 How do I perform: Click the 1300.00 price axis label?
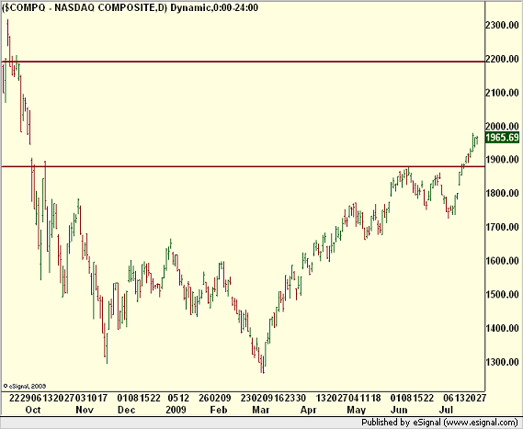[x=503, y=362]
